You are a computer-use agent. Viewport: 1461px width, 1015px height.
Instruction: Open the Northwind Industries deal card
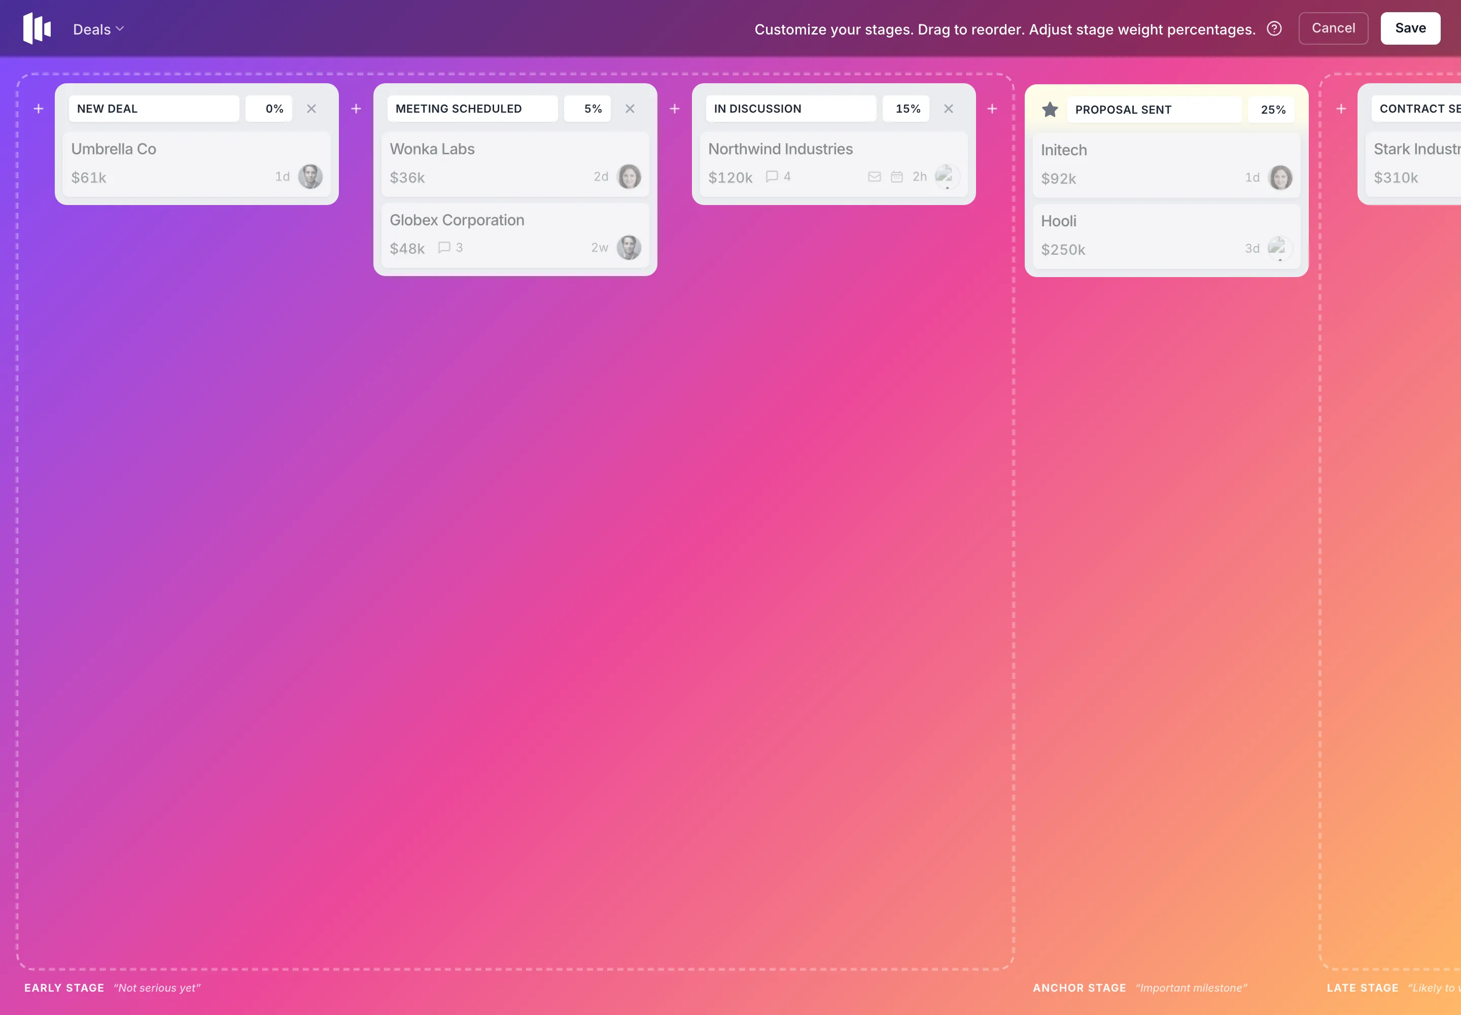(833, 164)
